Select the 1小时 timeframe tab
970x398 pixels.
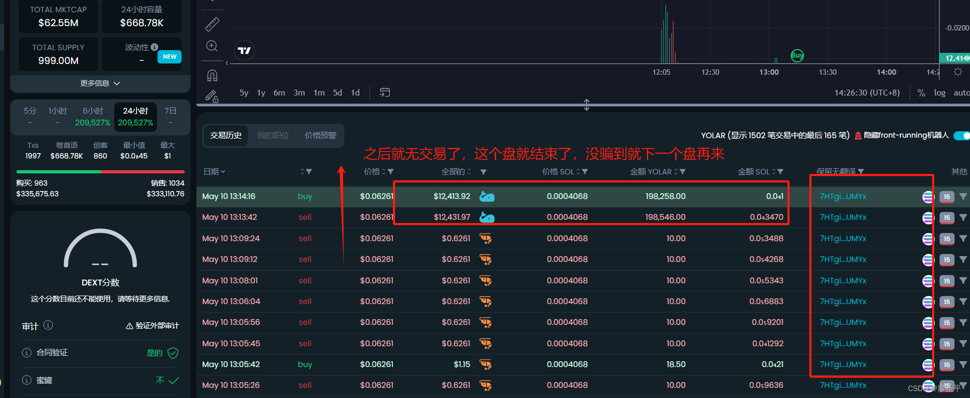58,116
